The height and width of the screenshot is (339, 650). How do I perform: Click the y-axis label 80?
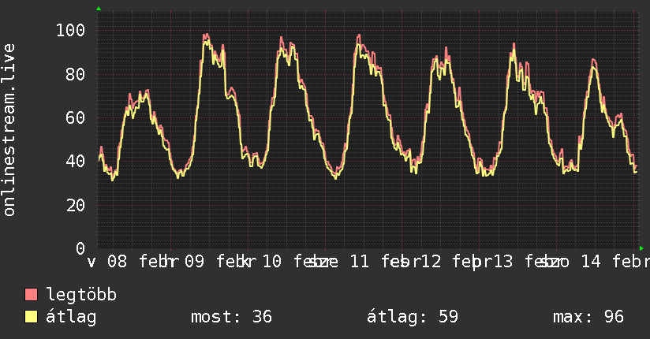pos(76,75)
